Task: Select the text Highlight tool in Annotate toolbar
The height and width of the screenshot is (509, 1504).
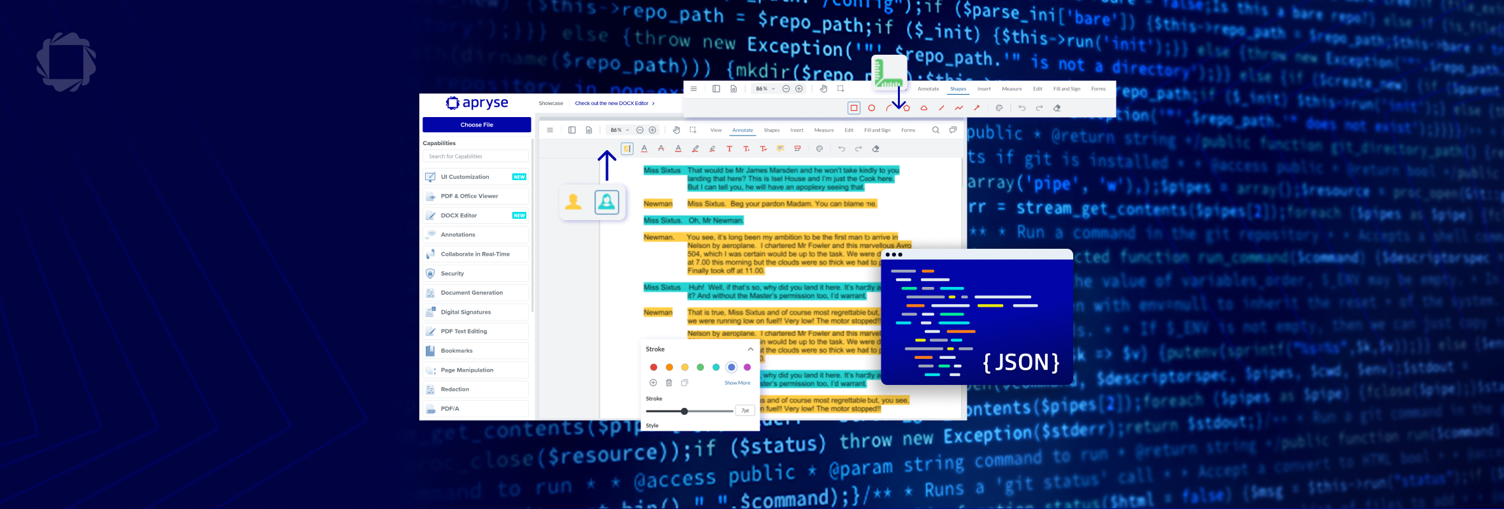Action: [627, 149]
